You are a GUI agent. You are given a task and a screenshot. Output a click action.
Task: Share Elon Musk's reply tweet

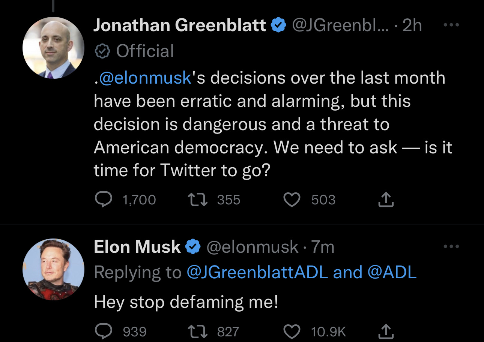pyautogui.click(x=386, y=331)
